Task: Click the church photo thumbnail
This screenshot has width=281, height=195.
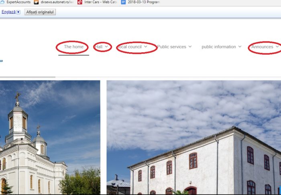Action: click(x=50, y=137)
